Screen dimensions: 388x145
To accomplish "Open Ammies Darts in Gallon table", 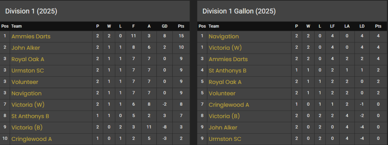I will tap(228, 59).
